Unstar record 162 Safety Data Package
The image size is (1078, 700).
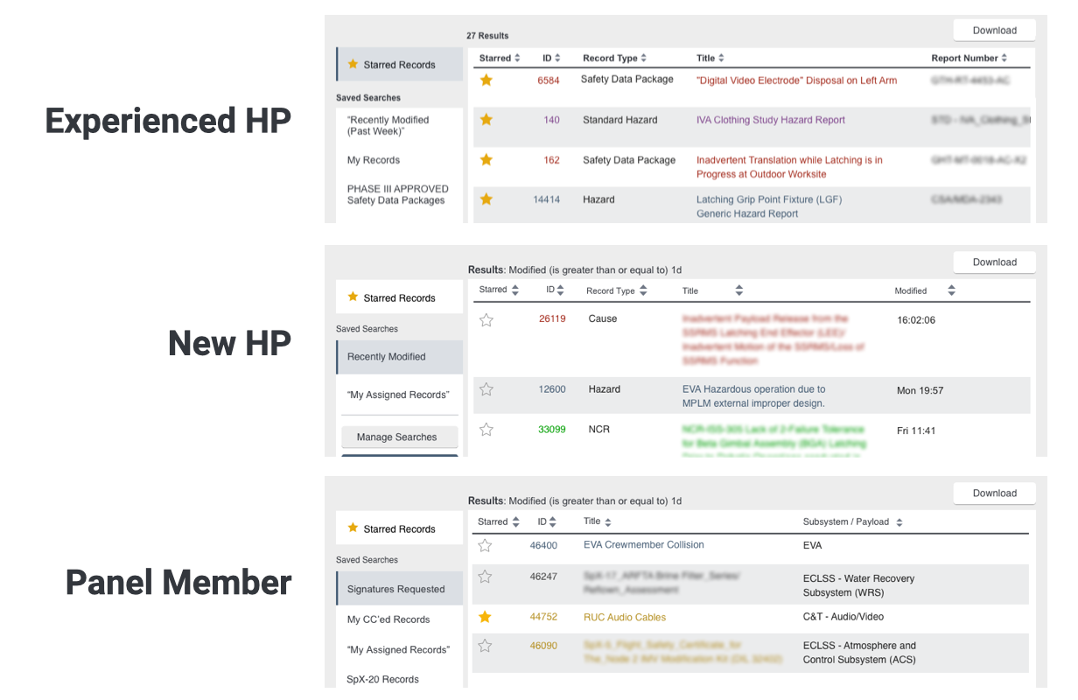[x=486, y=159]
